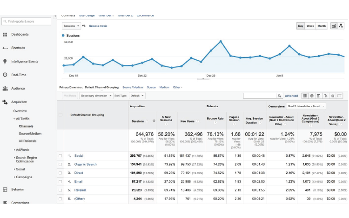Open the Email channel link
The height and width of the screenshot is (218, 349).
tap(78, 181)
